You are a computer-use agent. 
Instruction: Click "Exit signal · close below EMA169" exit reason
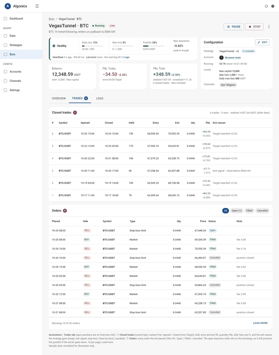coord(232,171)
